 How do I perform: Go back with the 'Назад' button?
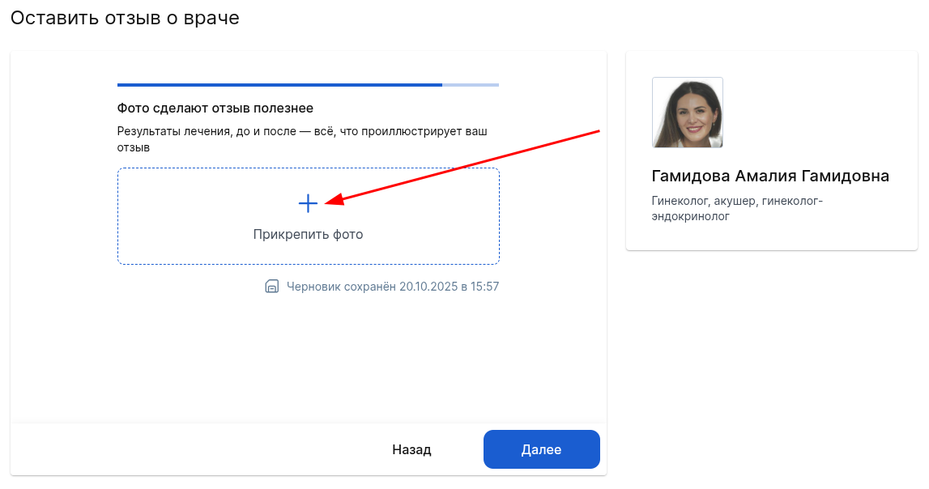click(411, 449)
